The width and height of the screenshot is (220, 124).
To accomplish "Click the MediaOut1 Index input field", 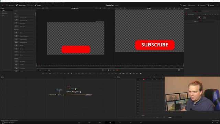I will [x=206, y=22].
